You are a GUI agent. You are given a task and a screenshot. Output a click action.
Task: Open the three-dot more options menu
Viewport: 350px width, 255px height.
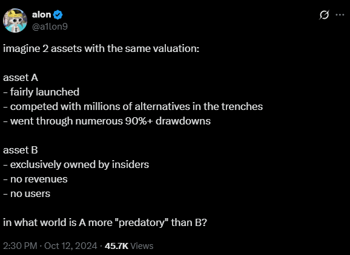pos(340,15)
